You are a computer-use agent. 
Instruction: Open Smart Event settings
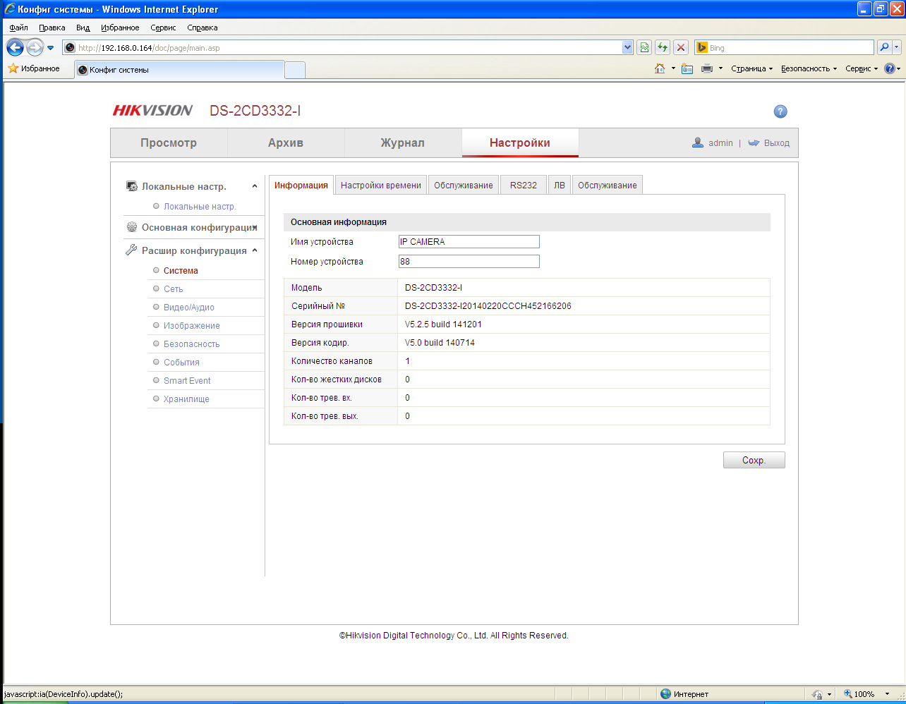(x=187, y=381)
